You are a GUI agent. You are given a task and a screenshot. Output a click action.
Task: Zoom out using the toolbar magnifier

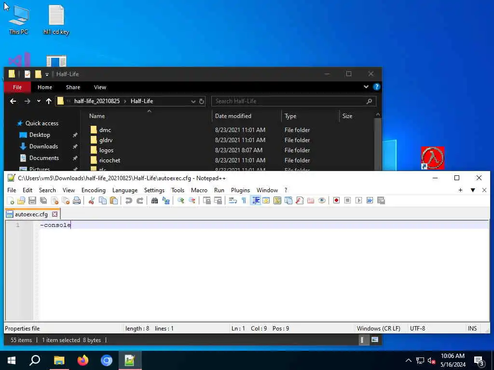(x=192, y=200)
